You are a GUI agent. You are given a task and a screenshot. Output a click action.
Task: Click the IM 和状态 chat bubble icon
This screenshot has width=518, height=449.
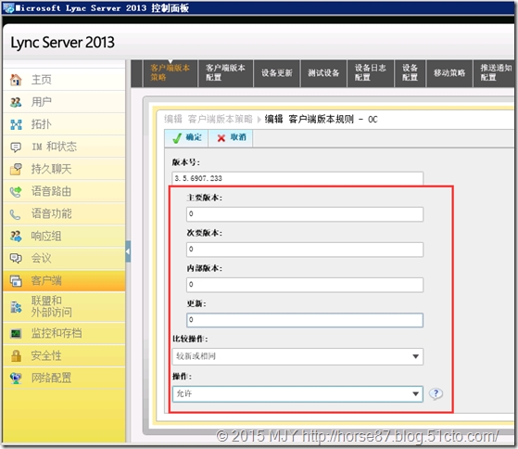(x=16, y=147)
